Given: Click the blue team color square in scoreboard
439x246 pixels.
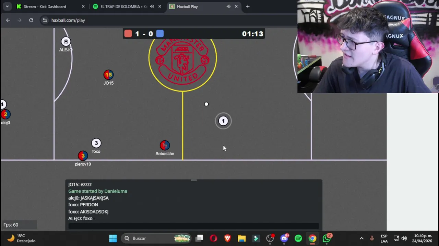Looking at the screenshot, I should [160, 33].
